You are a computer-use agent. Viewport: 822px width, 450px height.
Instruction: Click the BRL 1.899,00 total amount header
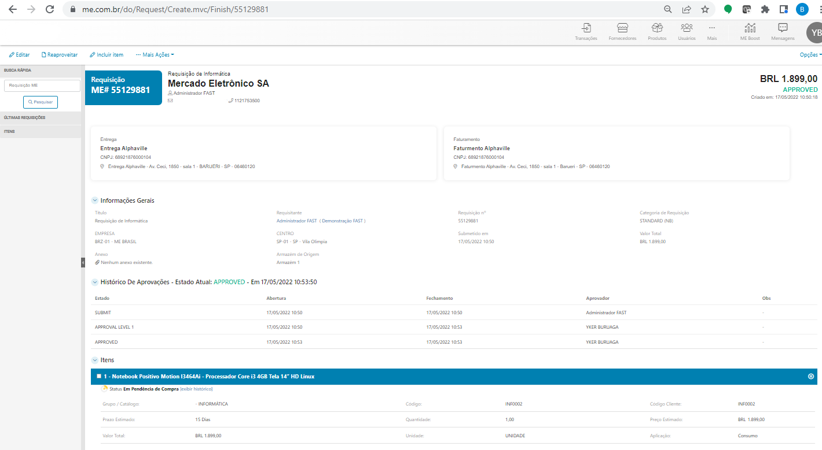click(788, 79)
